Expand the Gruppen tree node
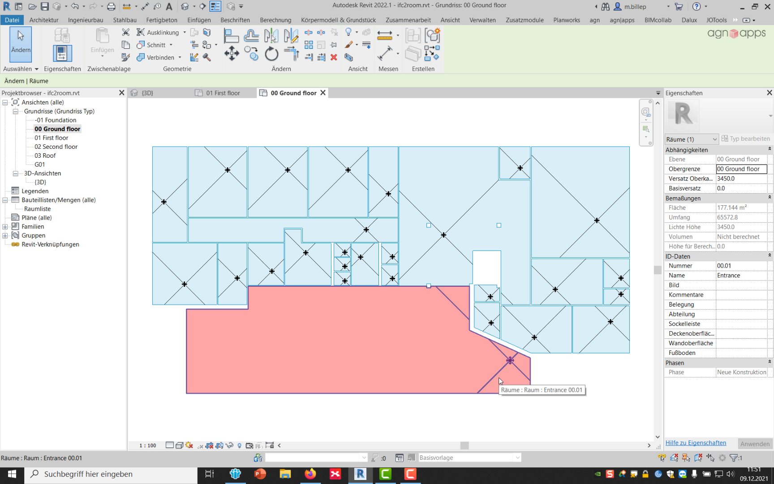This screenshot has height=484, width=774. pyautogui.click(x=5, y=236)
